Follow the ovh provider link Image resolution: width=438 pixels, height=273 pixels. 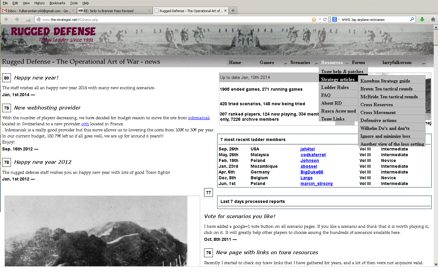point(85,124)
